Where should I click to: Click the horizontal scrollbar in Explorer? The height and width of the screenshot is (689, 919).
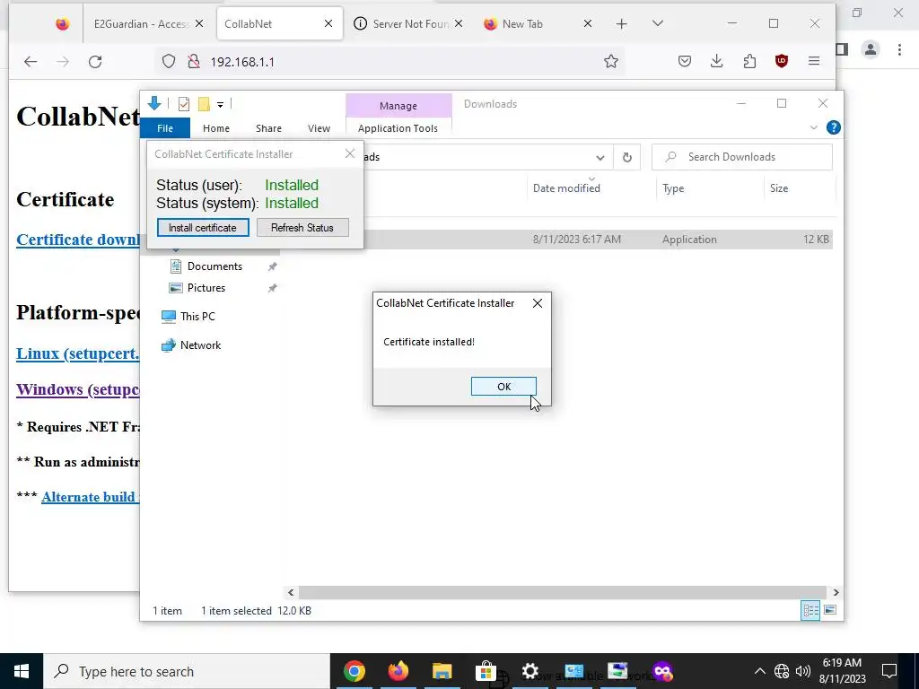coord(562,592)
